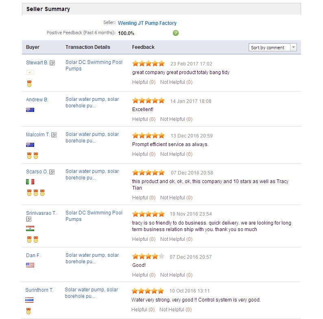The image size is (323, 319).
Task: Open Malcolm T. buyer profile
Action: coord(38,135)
